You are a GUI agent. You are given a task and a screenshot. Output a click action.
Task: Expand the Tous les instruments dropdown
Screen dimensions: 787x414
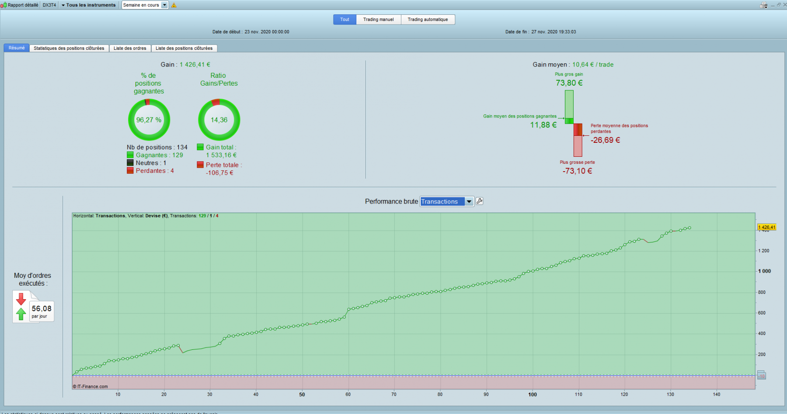pos(89,5)
